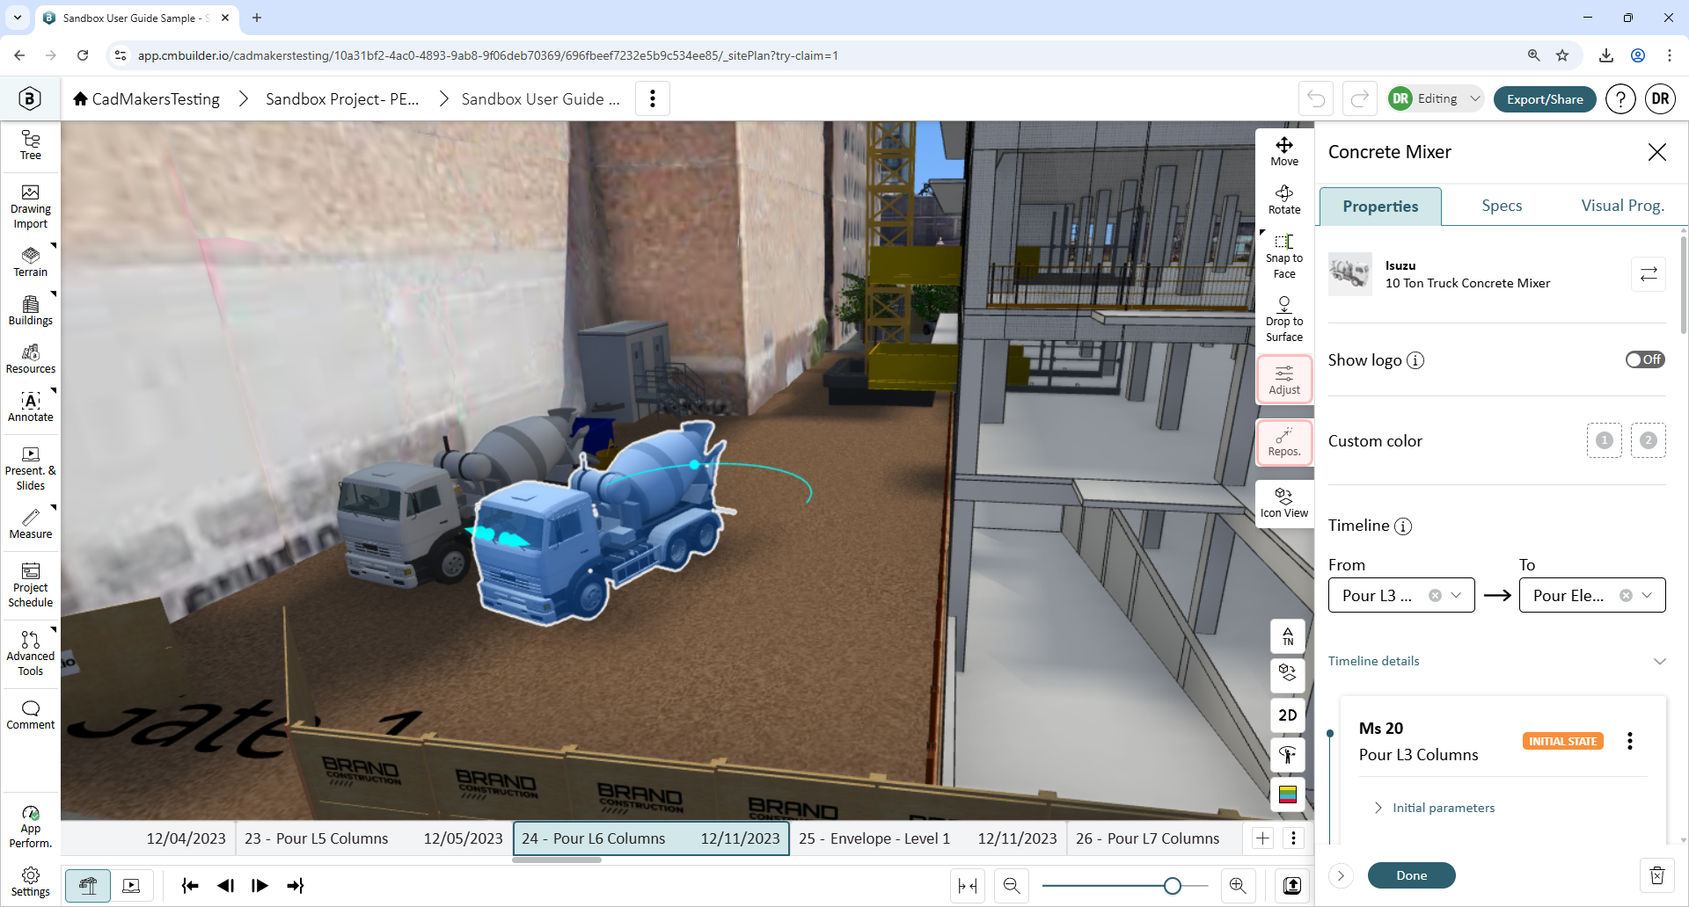Select the Terrain tool
The image size is (1689, 907).
pyautogui.click(x=31, y=262)
